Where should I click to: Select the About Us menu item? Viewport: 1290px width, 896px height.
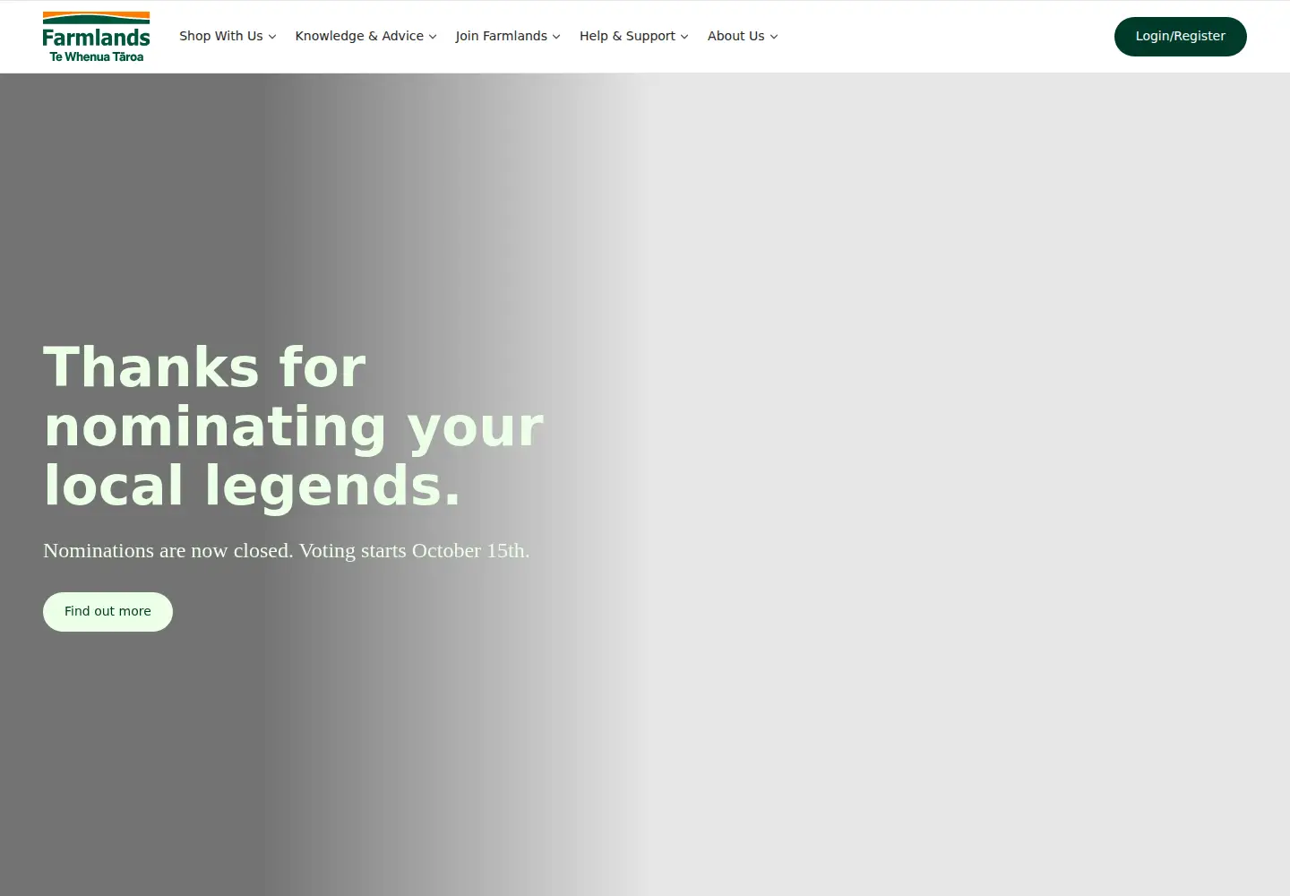[743, 36]
